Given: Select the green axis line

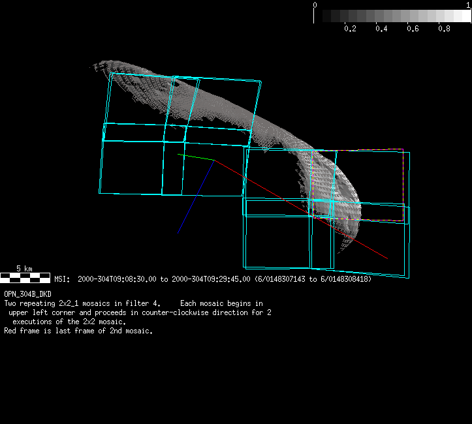Looking at the screenshot, I should click(x=196, y=157).
